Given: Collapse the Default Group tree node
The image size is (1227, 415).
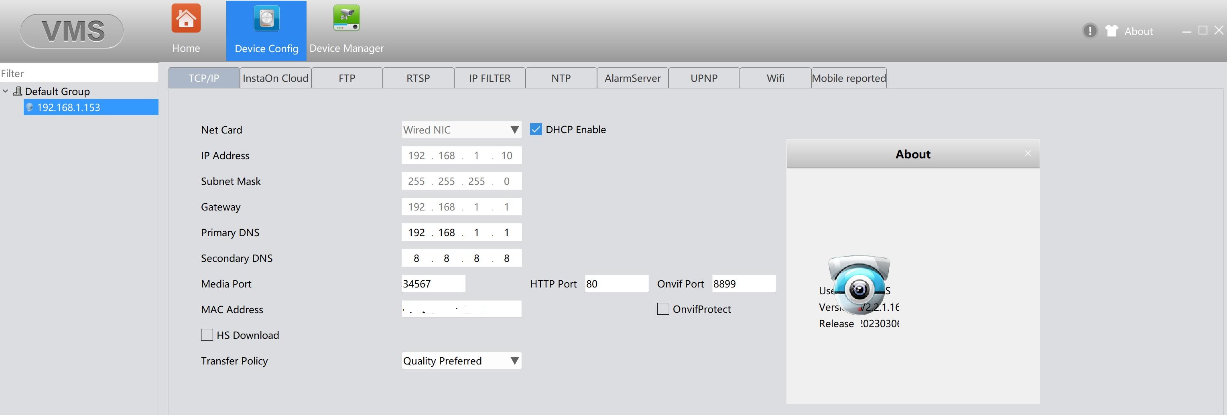Looking at the screenshot, I should pyautogui.click(x=6, y=91).
